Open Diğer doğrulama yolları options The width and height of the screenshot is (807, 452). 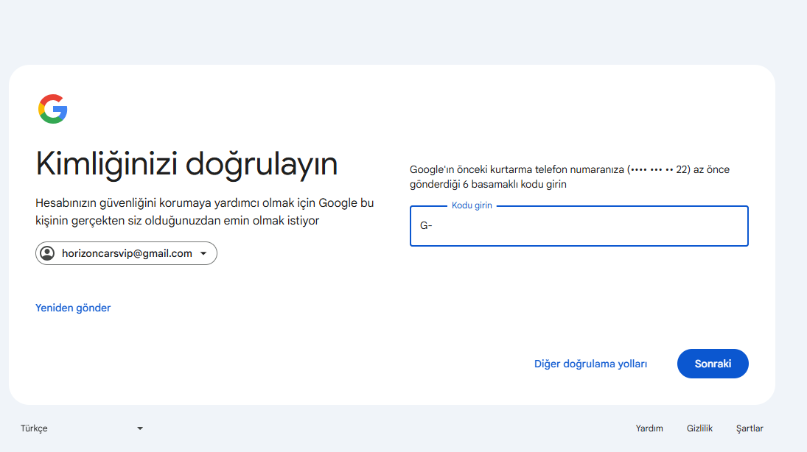click(590, 364)
